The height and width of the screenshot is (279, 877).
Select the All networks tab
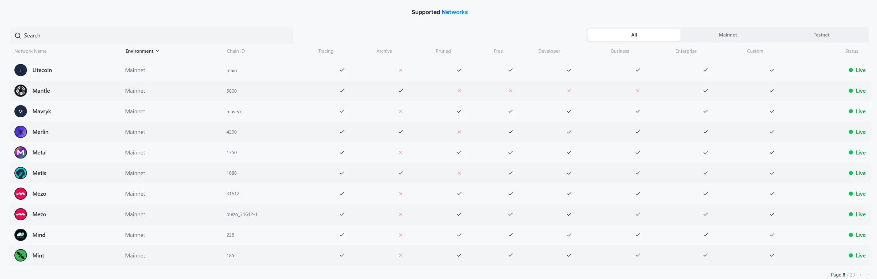[634, 35]
